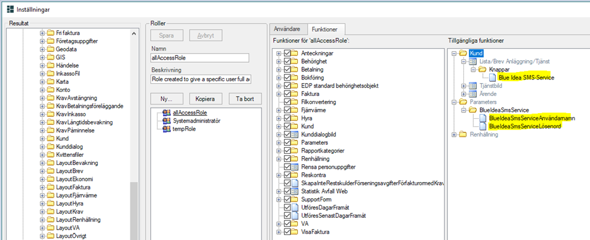Create a new role with Ny... button

tap(166, 99)
